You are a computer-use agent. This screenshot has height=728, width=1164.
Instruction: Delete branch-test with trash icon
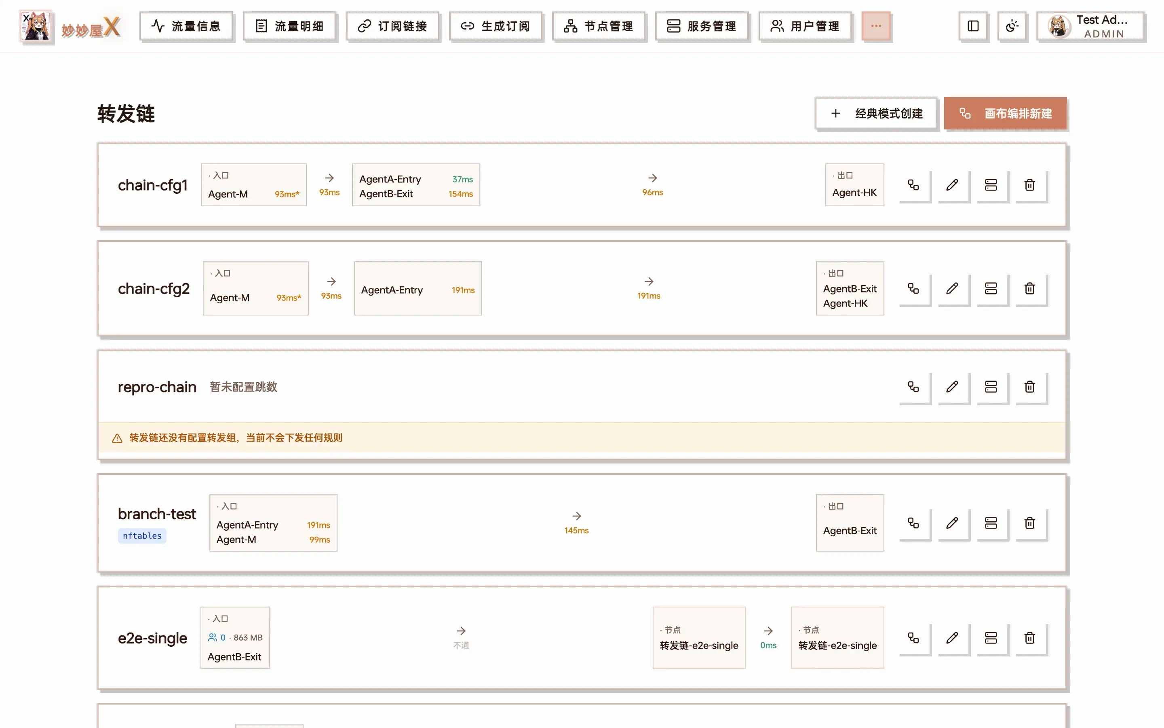pyautogui.click(x=1029, y=523)
